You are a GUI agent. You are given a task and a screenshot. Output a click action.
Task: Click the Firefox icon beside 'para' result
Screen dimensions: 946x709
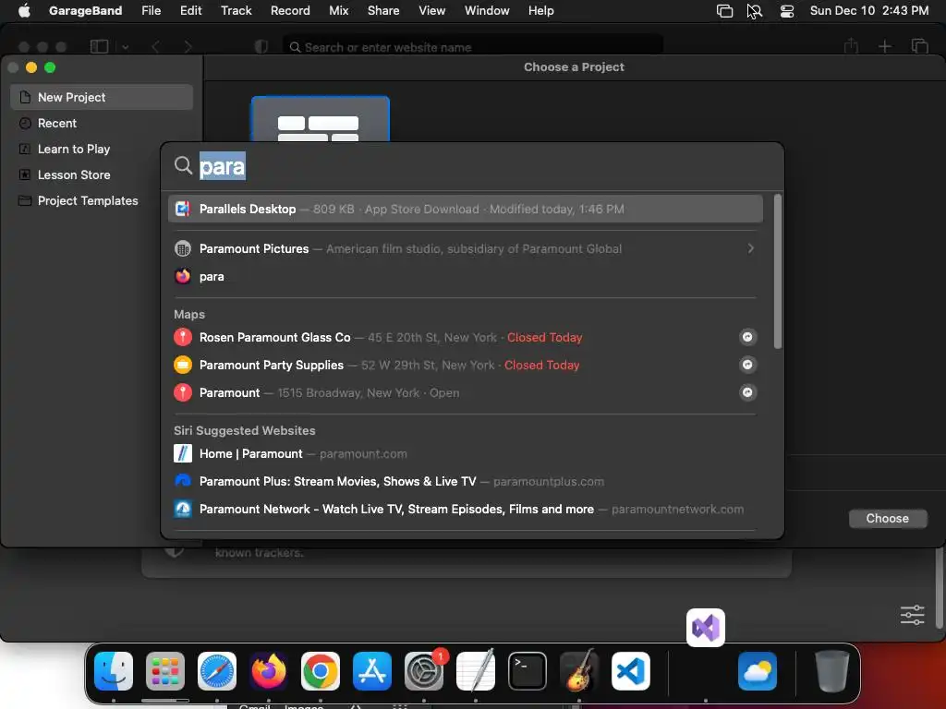182,276
